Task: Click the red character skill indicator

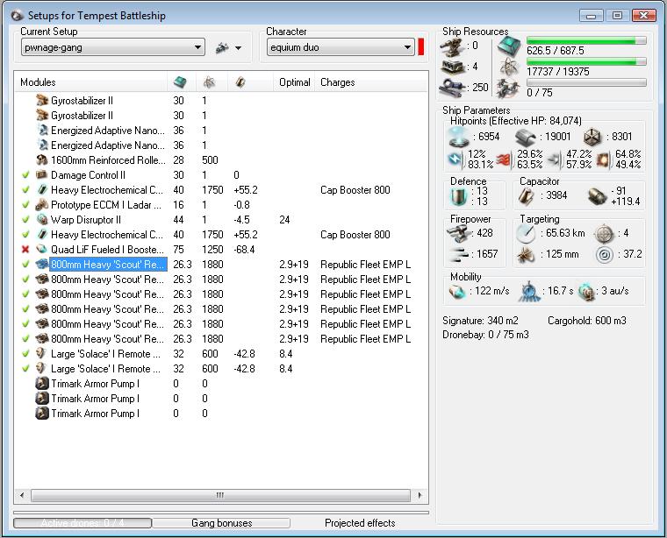Action: [421, 46]
